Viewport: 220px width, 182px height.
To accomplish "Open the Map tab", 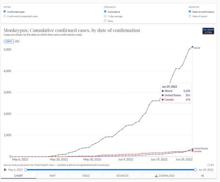I will pos(52,175).
